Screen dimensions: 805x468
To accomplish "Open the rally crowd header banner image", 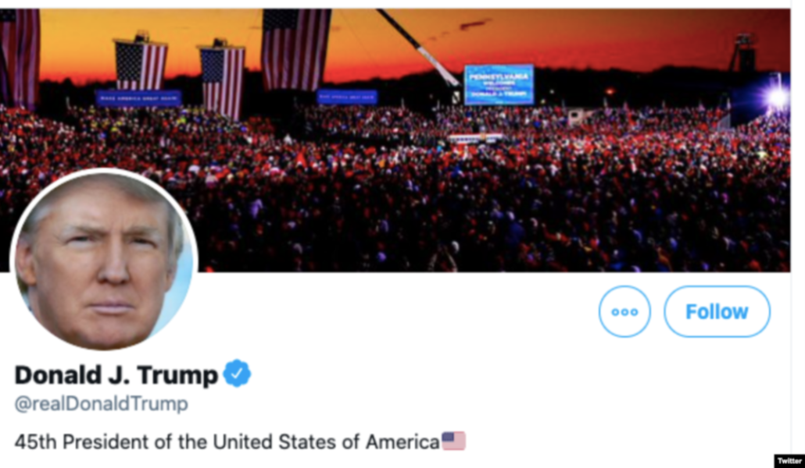I will [x=402, y=140].
